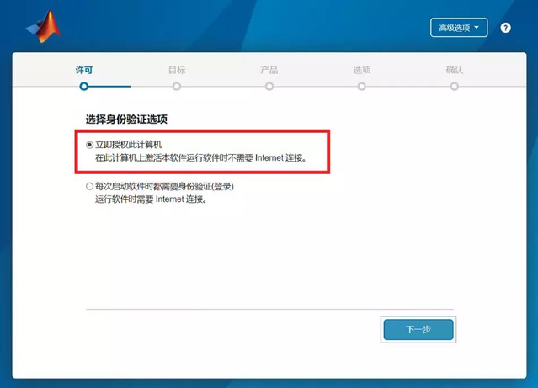The image size is (538, 388).
Task: Click the 产品 progress step circle
Action: [269, 87]
